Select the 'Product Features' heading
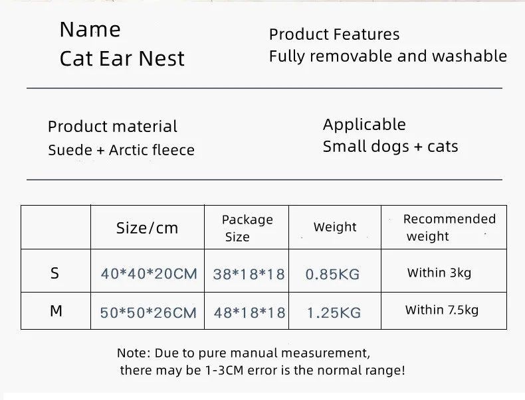The width and height of the screenshot is (525, 400). pos(334,34)
